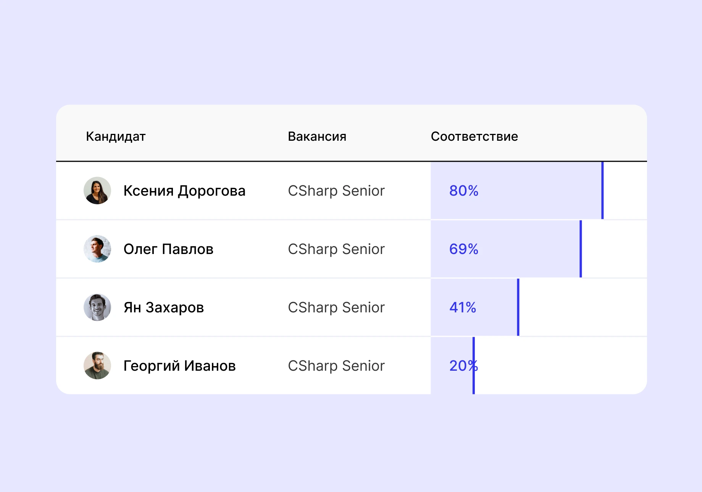Click the vertical marker in the 80% bar
This screenshot has width=702, height=492.
pos(602,191)
